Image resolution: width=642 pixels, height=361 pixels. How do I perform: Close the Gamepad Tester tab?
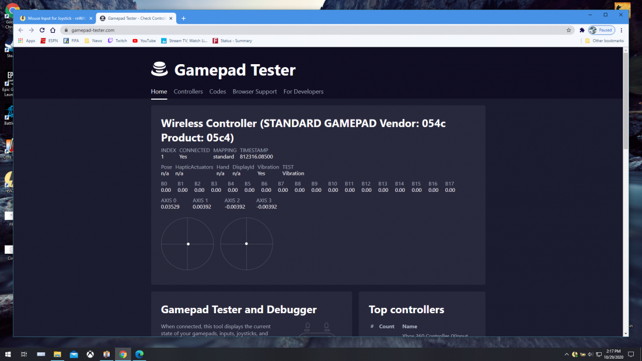pos(171,19)
